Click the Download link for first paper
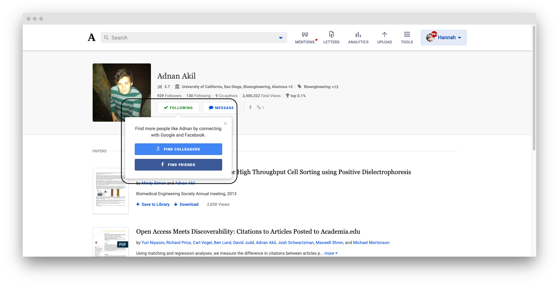Screen dimensions: 559x289 [189, 204]
